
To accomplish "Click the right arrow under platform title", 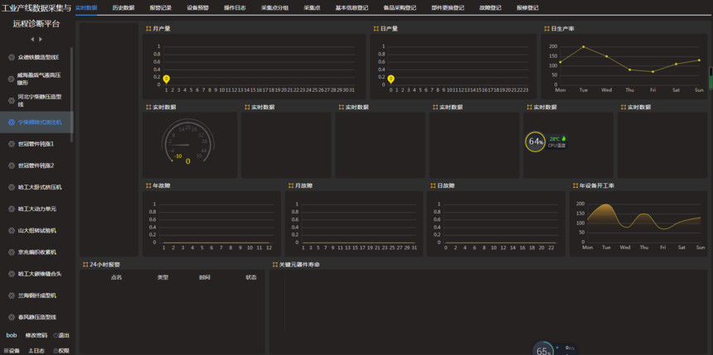I will point(41,39).
